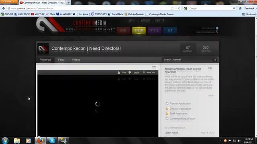Viewport: 257px width, 144px height.
Task: Click Edit in the About section
Action: [210, 68]
